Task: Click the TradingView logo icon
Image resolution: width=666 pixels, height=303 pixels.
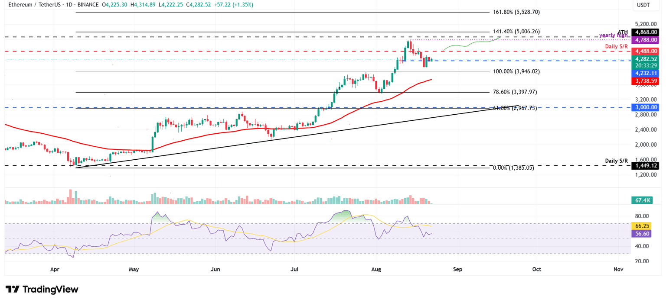Action: [x=12, y=289]
